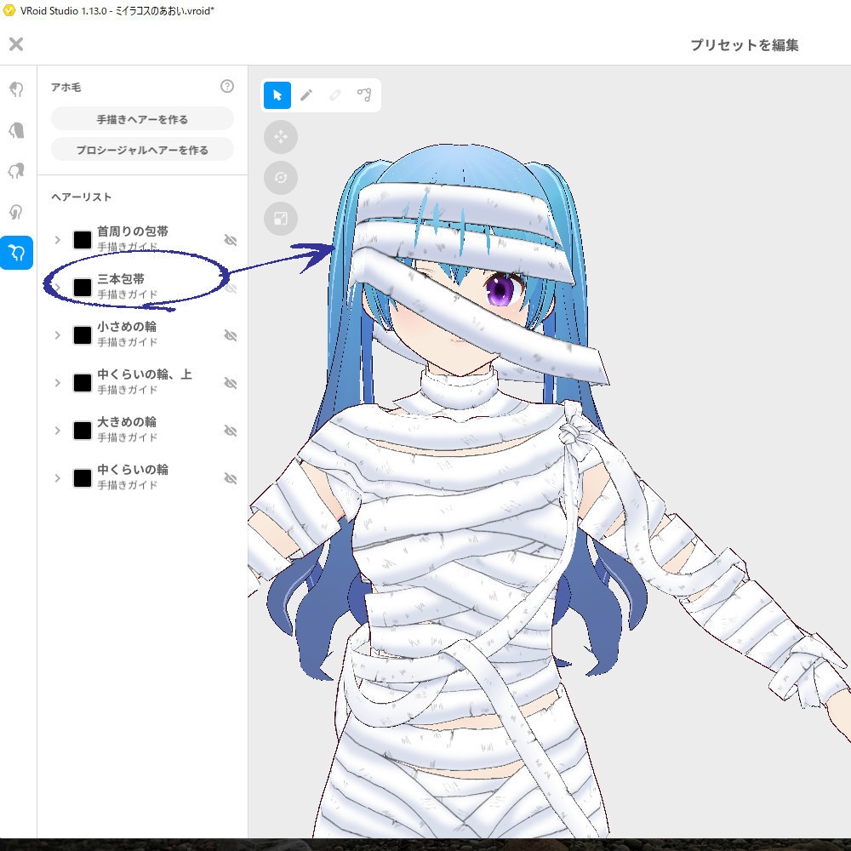
Task: Activate the rotate gizmo button
Action: coord(281,178)
